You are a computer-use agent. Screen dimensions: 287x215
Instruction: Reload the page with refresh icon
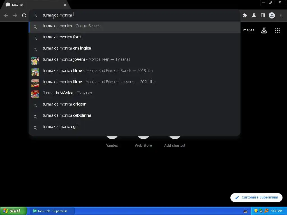tap(24, 15)
